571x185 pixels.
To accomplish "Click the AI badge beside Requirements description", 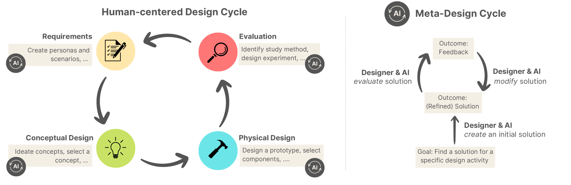I will pyautogui.click(x=16, y=63).
